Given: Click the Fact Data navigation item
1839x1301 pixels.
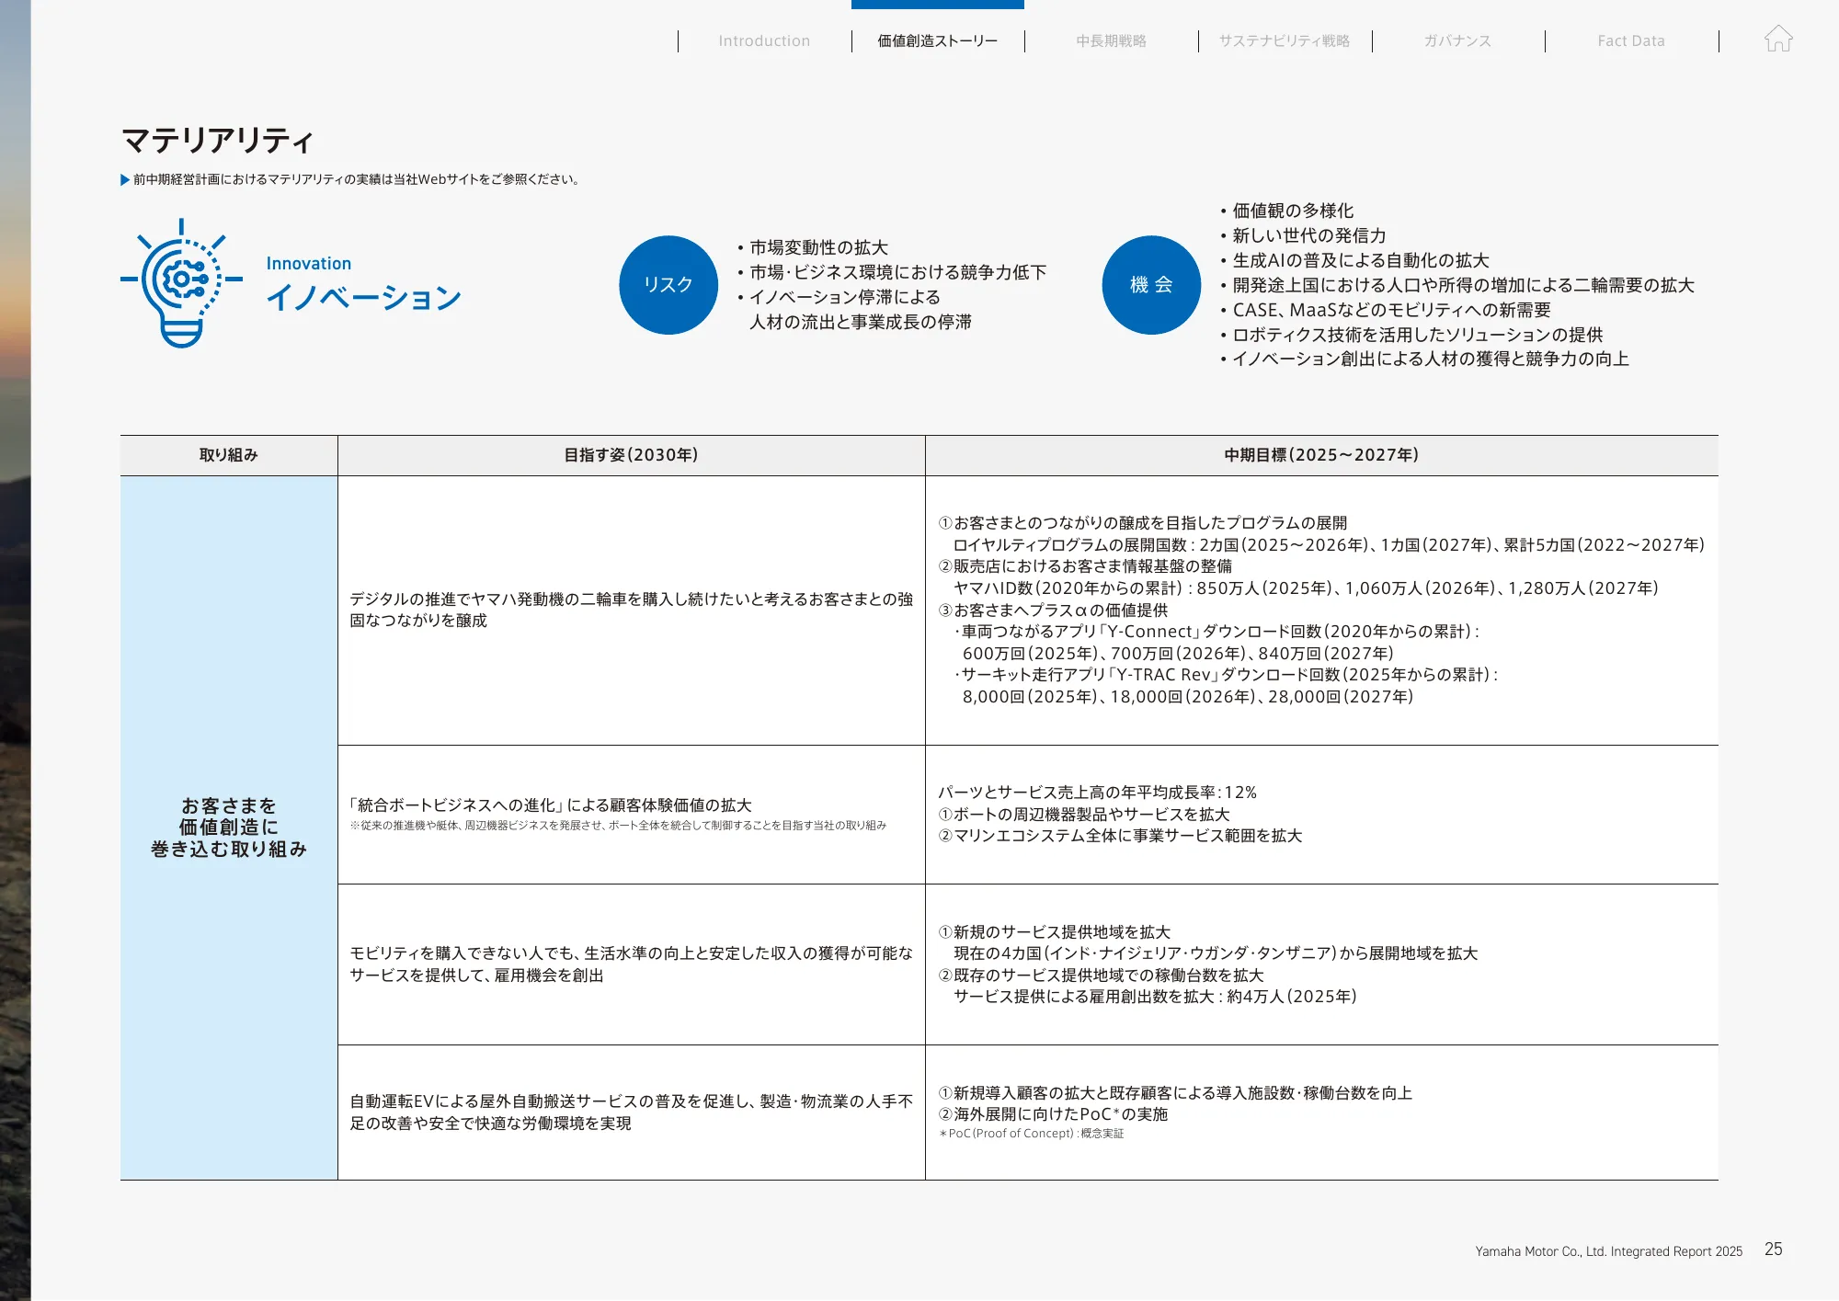Looking at the screenshot, I should tap(1632, 40).
